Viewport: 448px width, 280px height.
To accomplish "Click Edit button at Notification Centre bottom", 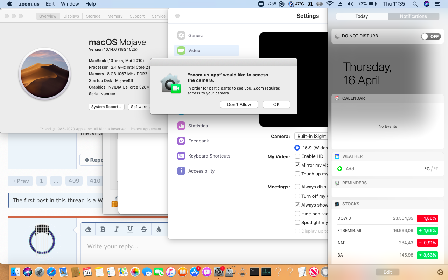I will point(387,272).
